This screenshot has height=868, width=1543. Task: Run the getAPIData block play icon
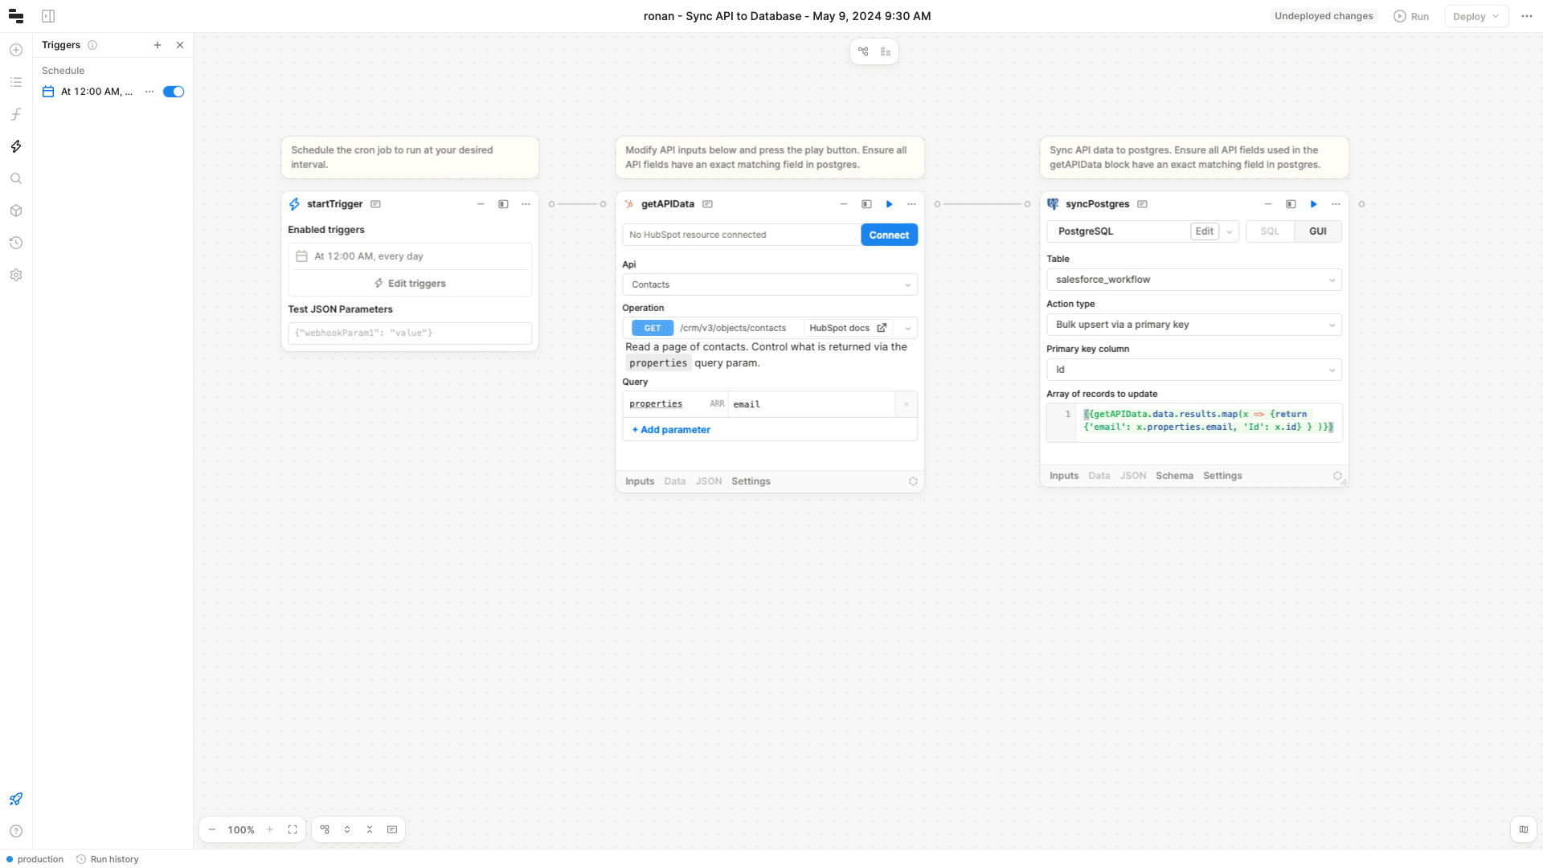click(x=889, y=204)
